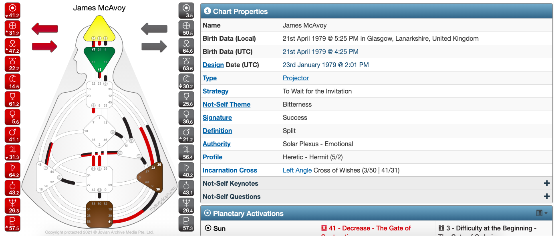The height and width of the screenshot is (236, 554).
Task: Click the gray Moon 30.2 tile
Action: click(186, 81)
